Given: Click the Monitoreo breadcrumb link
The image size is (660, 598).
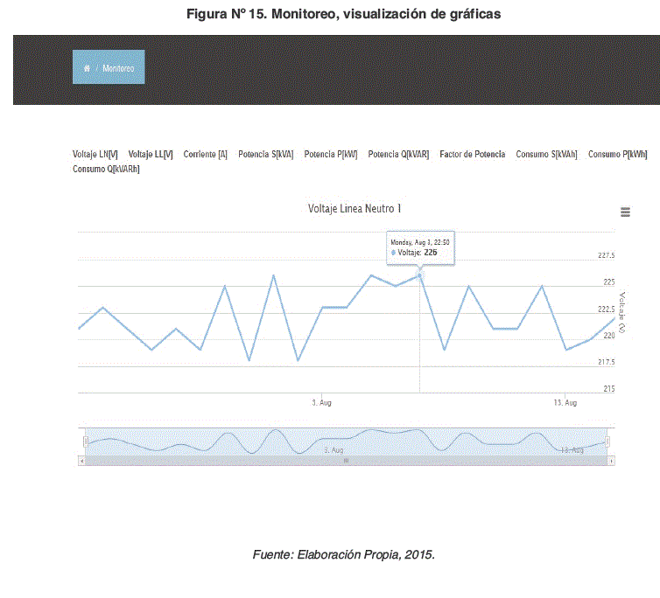Looking at the screenshot, I should pyautogui.click(x=118, y=67).
